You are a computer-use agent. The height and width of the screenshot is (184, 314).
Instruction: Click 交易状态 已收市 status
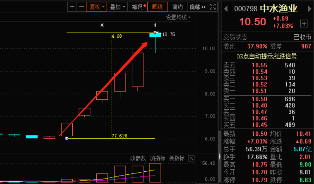[302, 37]
